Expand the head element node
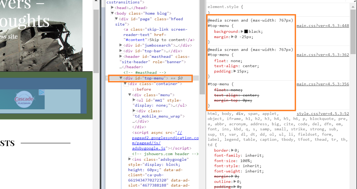Image resolution: width=357 pixels, height=189 pixels. point(113,8)
